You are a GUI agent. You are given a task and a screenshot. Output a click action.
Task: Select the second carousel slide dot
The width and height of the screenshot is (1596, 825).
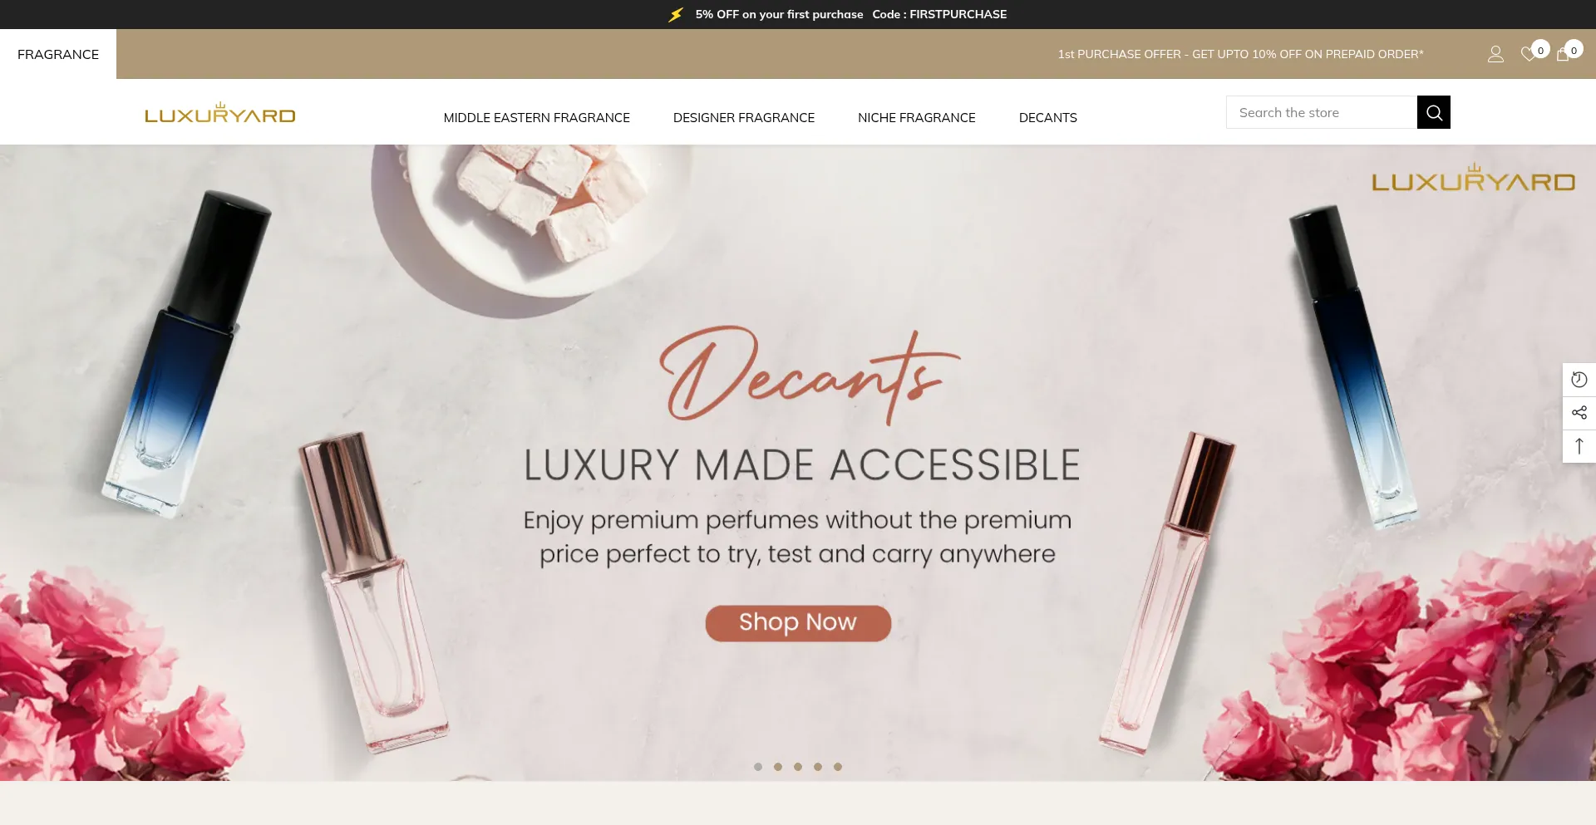point(778,767)
